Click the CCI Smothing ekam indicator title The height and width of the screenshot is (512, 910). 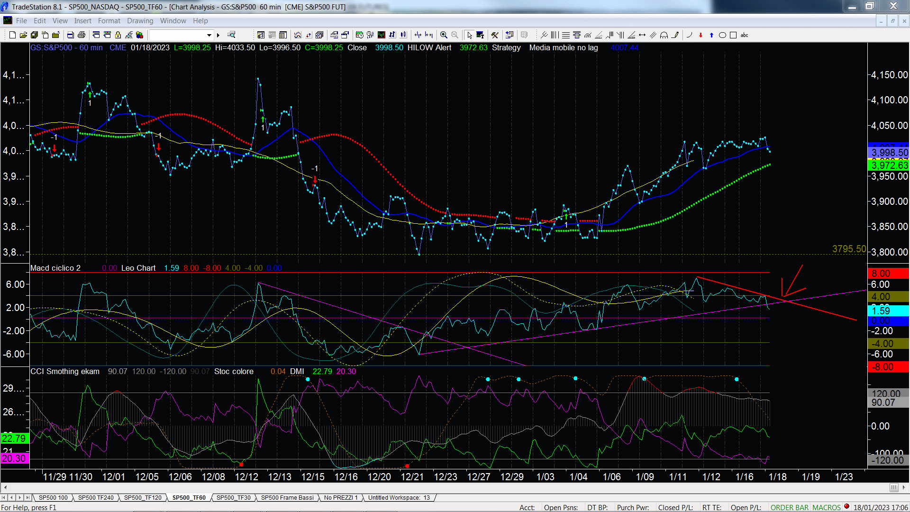[x=65, y=372]
